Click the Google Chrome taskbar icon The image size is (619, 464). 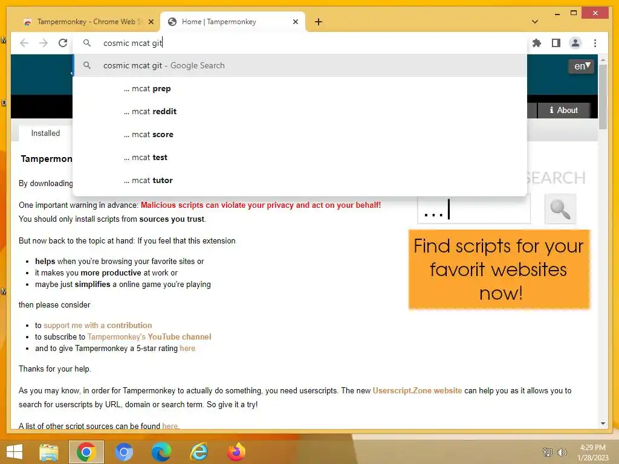click(86, 452)
